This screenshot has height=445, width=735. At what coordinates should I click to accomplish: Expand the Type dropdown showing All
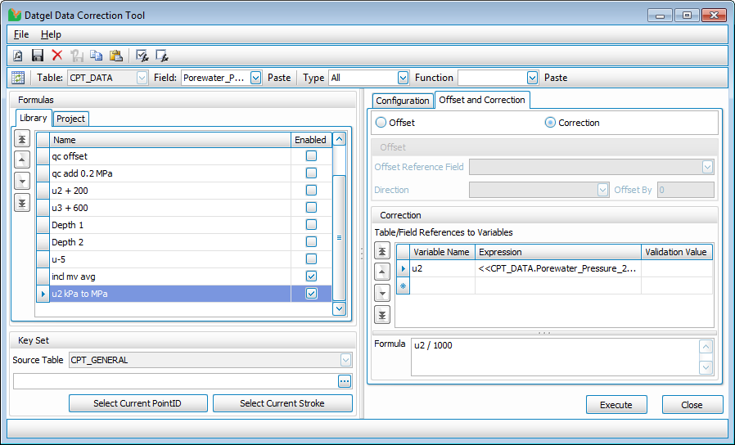tap(402, 78)
